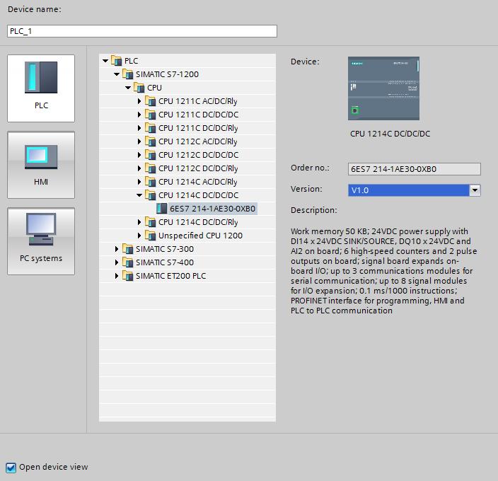
Task: Click folder icon of CPU 1211C DC/DC/Rly
Action: pyautogui.click(x=150, y=127)
